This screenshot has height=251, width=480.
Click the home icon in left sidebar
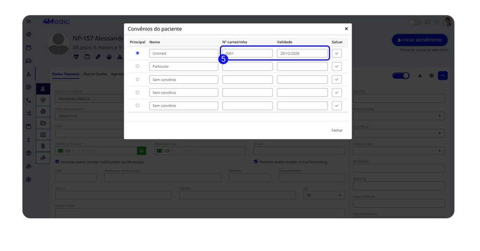tap(29, 34)
